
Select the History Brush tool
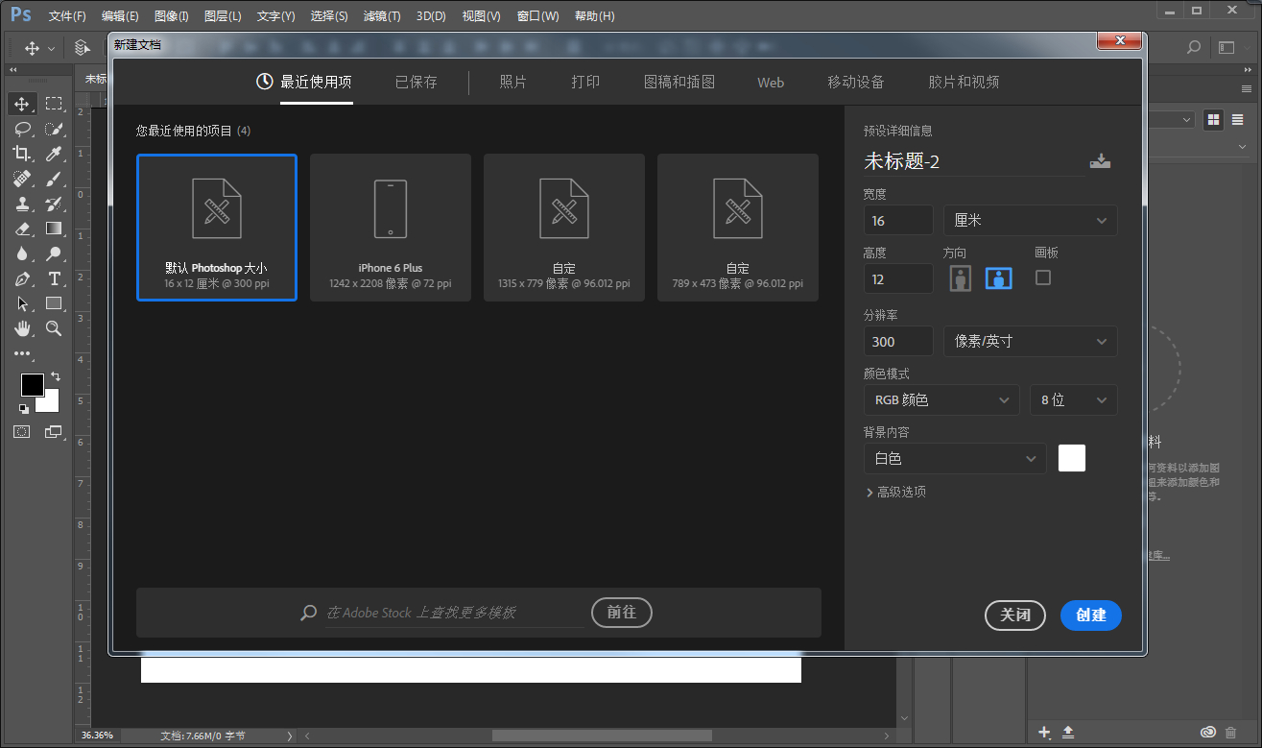tap(54, 204)
